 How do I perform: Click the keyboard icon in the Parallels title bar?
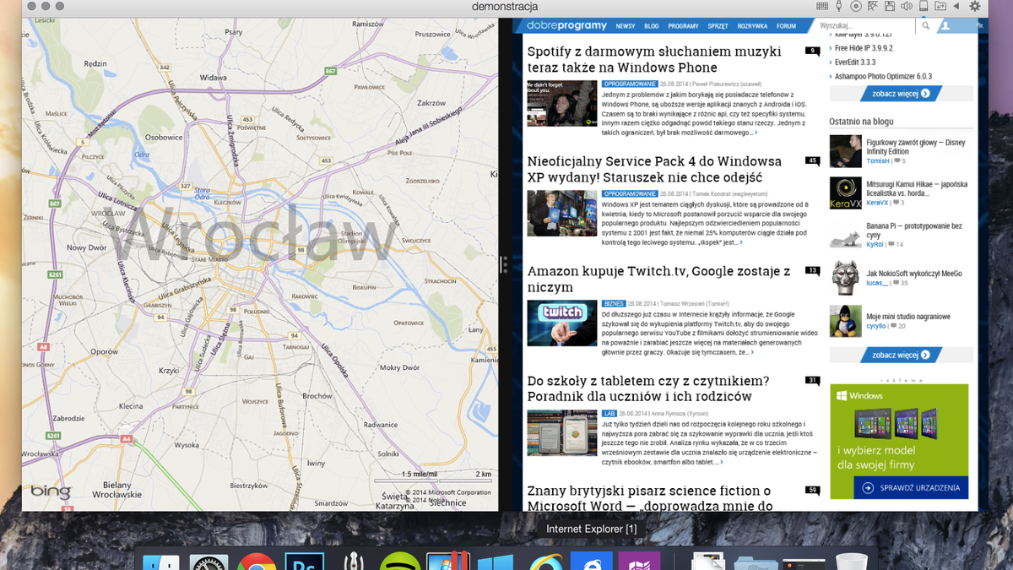click(822, 6)
